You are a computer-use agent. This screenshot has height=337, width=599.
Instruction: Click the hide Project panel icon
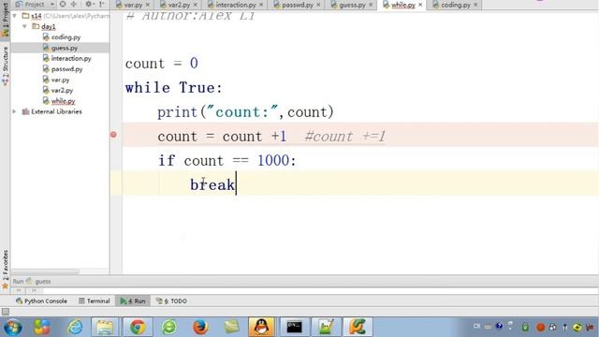pyautogui.click(x=102, y=4)
